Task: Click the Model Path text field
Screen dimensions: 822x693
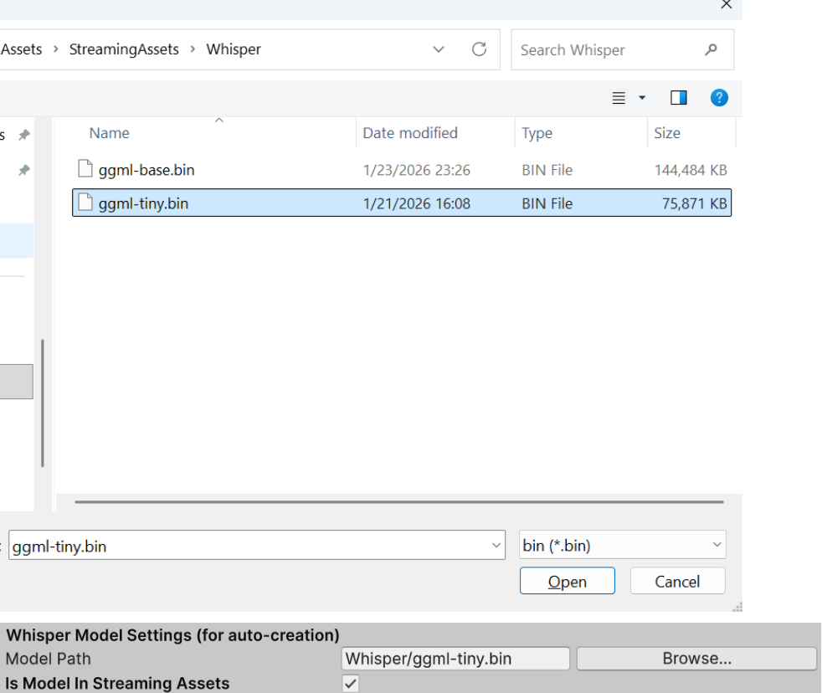Action: coord(455,659)
